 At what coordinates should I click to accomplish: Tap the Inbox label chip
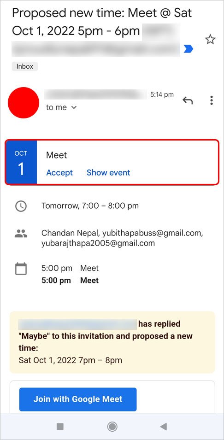tap(25, 66)
